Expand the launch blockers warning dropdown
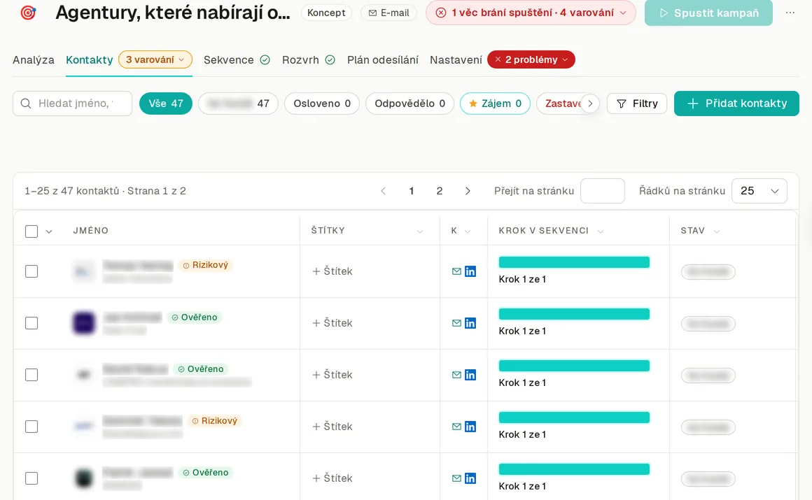The image size is (812, 500). point(531,13)
